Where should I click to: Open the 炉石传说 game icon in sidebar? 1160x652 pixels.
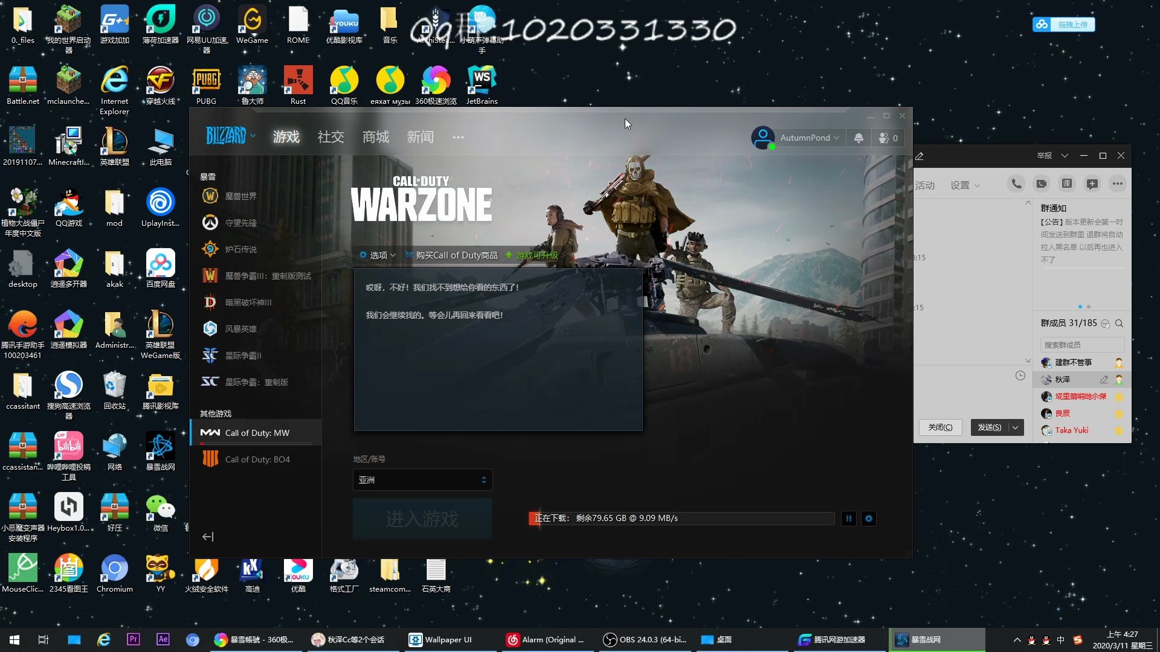coord(210,248)
